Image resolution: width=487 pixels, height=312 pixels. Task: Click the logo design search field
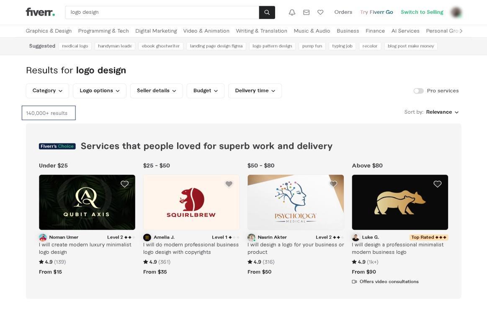[162, 13]
